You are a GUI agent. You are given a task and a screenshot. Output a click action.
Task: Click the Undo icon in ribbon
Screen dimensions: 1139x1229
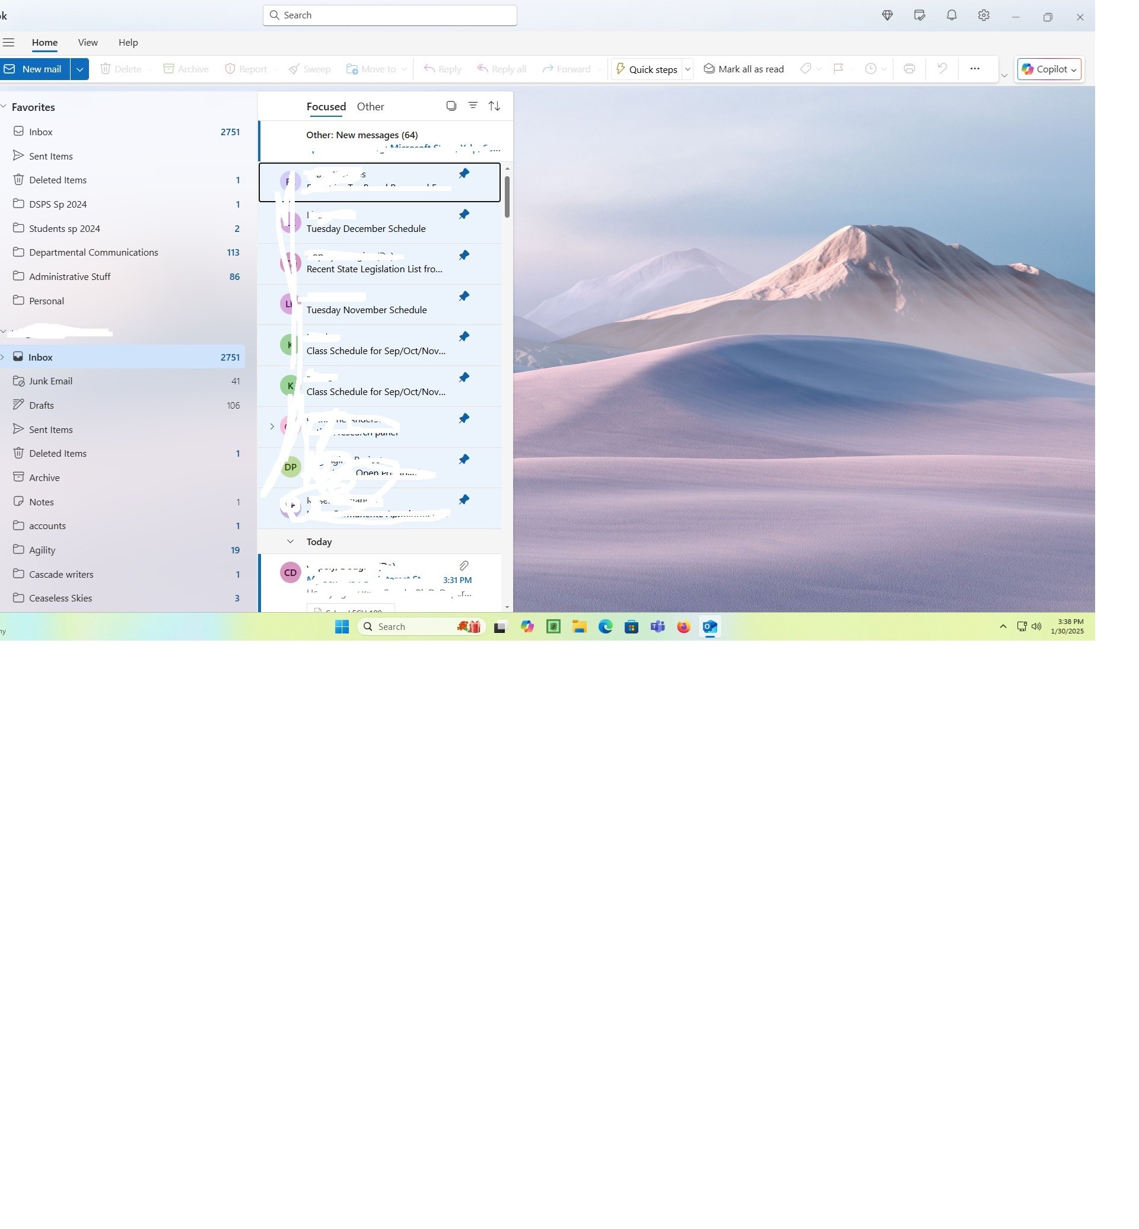click(942, 69)
